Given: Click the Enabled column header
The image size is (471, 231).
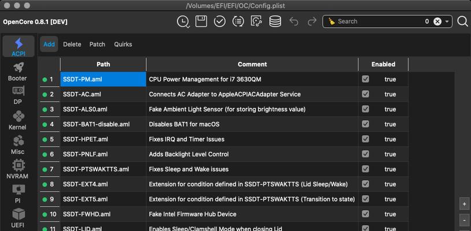Looking at the screenshot, I should [383, 64].
